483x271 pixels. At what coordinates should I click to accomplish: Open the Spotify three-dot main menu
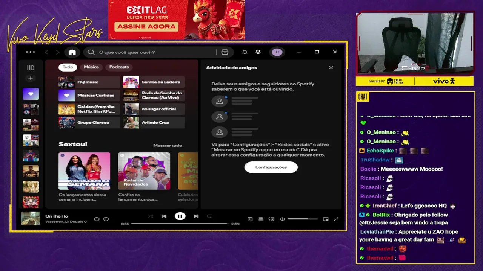coord(30,52)
